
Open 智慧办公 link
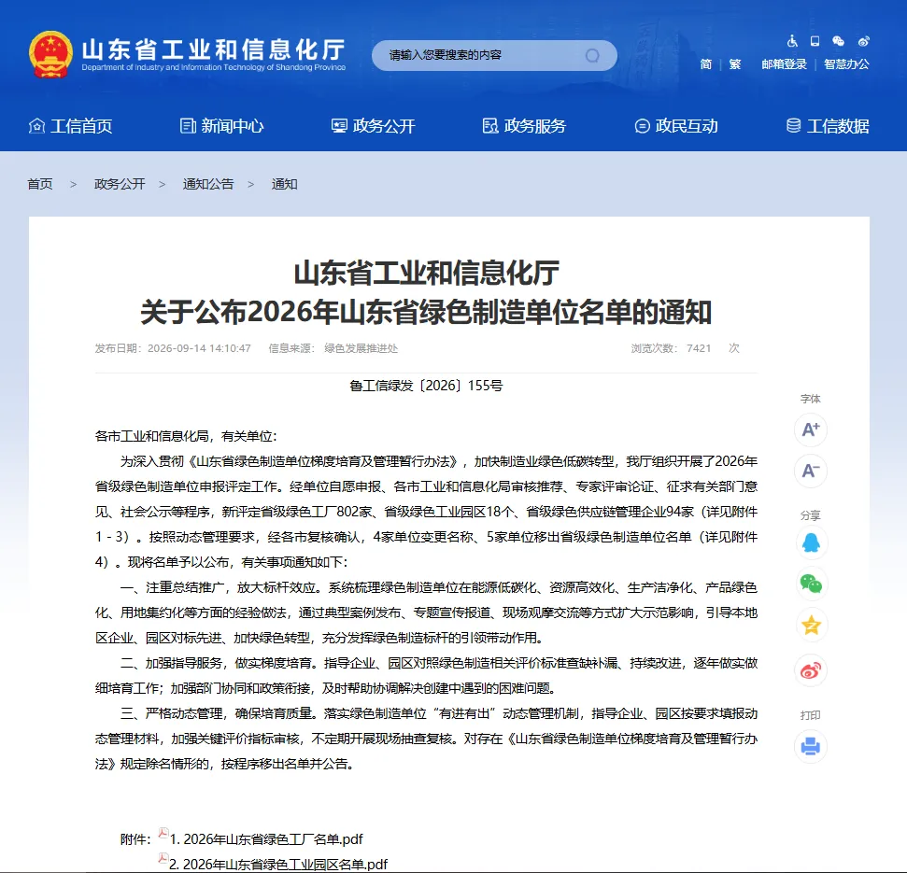tap(846, 64)
